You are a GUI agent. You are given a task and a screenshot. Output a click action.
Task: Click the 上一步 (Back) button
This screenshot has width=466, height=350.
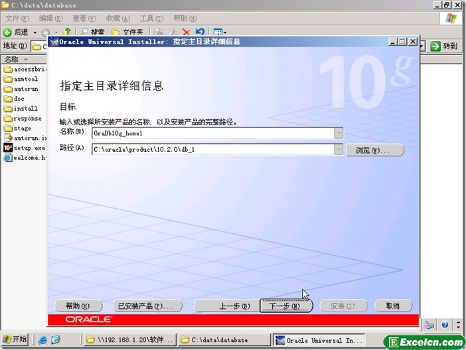point(224,306)
